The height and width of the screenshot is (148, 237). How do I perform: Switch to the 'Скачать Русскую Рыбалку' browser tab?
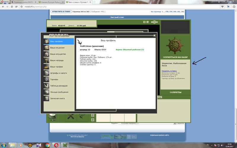click(51, 2)
